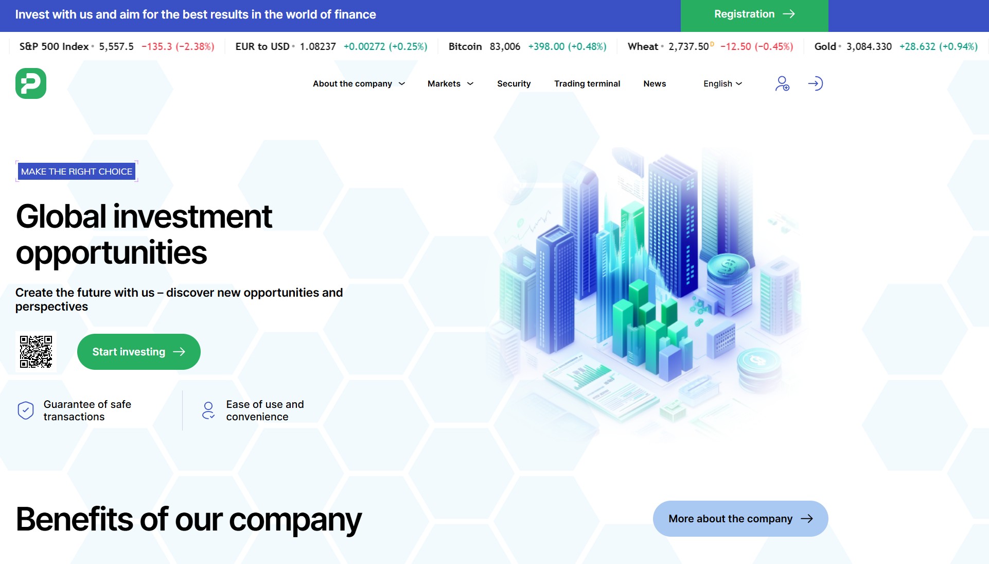Viewport: 989px width, 564px height.
Task: Click the green P company logo
Action: (31, 83)
